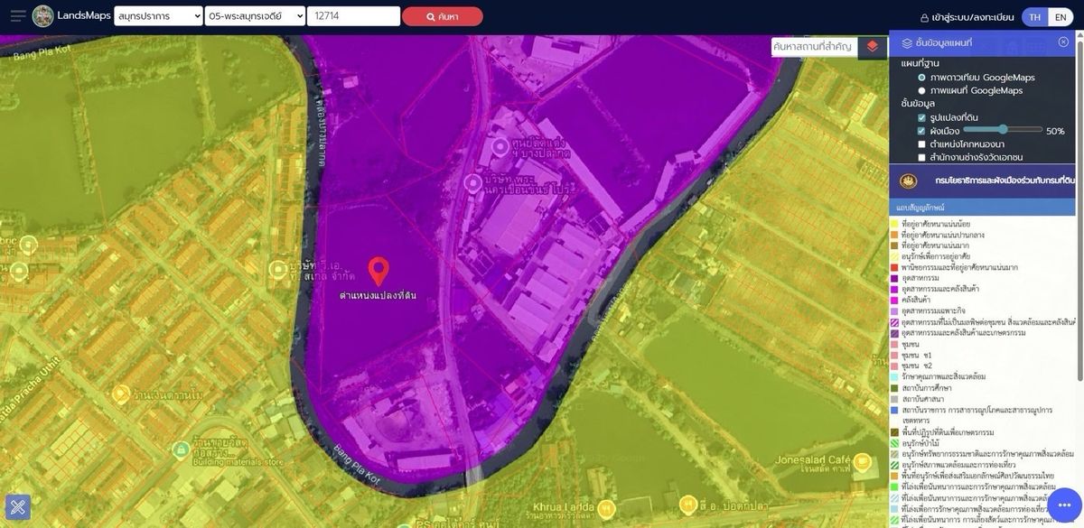This screenshot has height=528, width=1084.
Task: Click the ชุมชน ข1 legend text
Action: tap(917, 355)
